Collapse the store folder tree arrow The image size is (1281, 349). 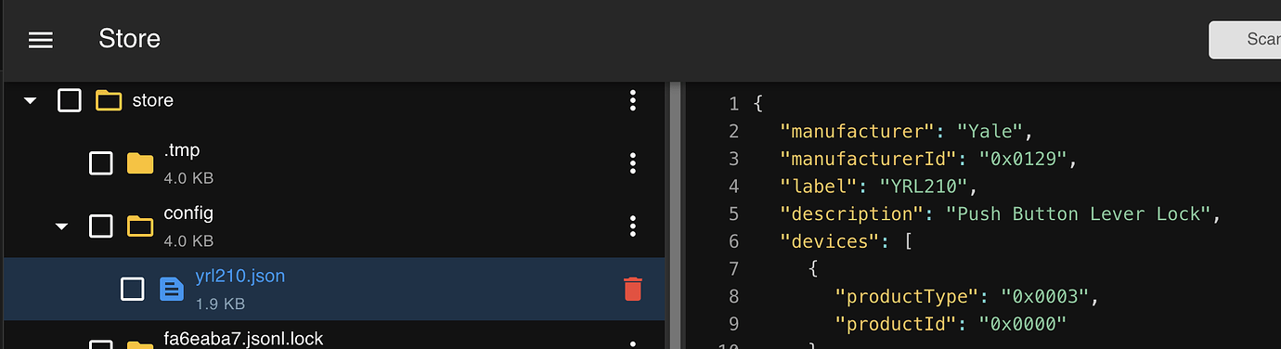coord(30,100)
